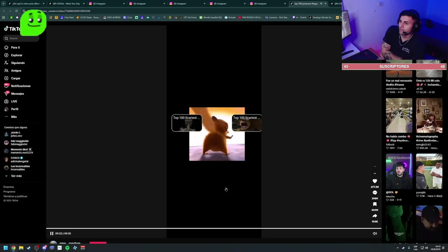Open Santiago Nicolas bookmark

tap(321, 17)
